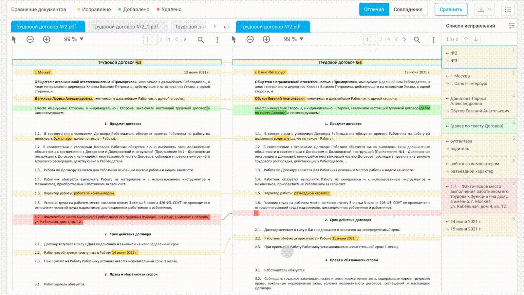This screenshot has height=295, width=524.
Task: Open the left document 99 % zoom dropdown
Action: 74,39
